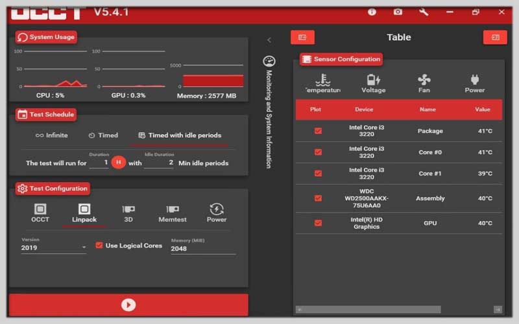Filter sensors by Power plug icon
This screenshot has width=519, height=324.
(475, 84)
